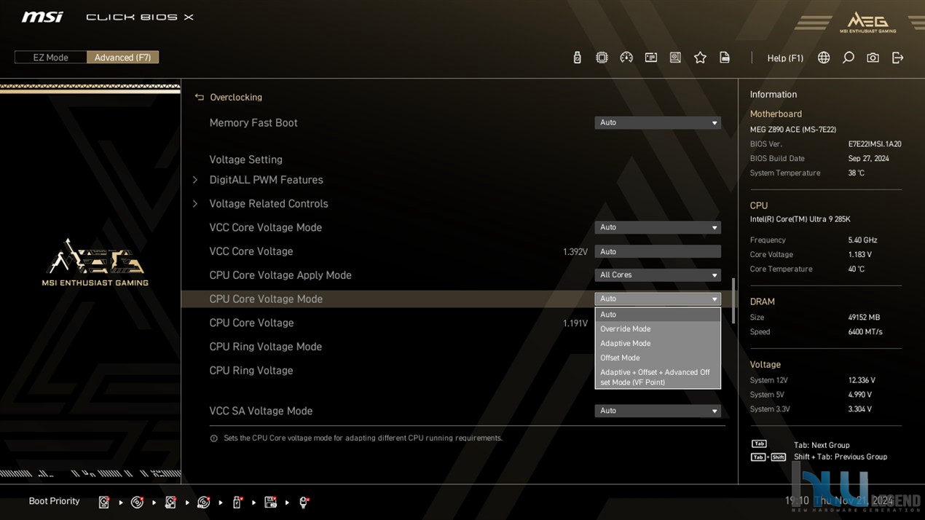Open the VCC SA Voltage Mode dropdown
Image resolution: width=925 pixels, height=520 pixels.
click(x=658, y=411)
